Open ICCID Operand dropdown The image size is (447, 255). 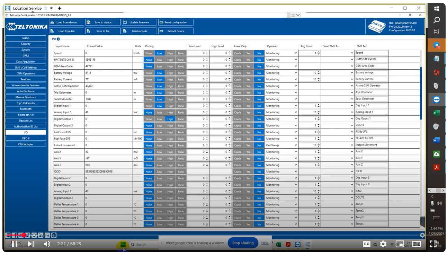coord(281,172)
